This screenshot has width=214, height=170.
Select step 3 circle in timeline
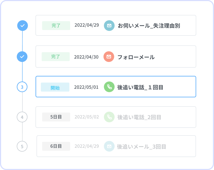pos(22,87)
